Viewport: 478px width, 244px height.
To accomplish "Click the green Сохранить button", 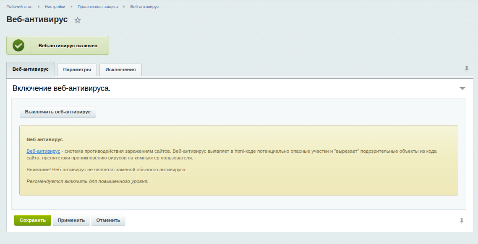I will coord(33,220).
